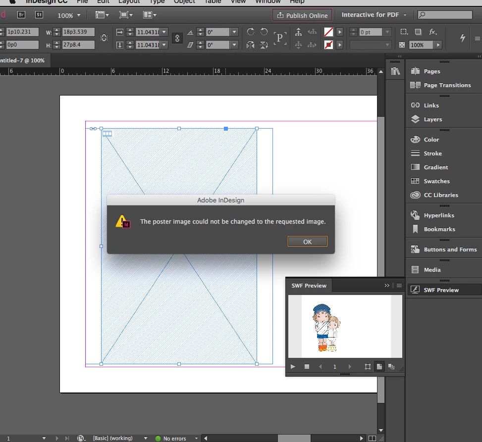
Task: Rotate selection 90° clockwise
Action: [x=251, y=32]
